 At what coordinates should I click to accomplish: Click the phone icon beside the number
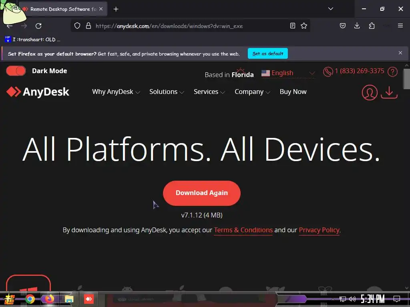coord(328,72)
